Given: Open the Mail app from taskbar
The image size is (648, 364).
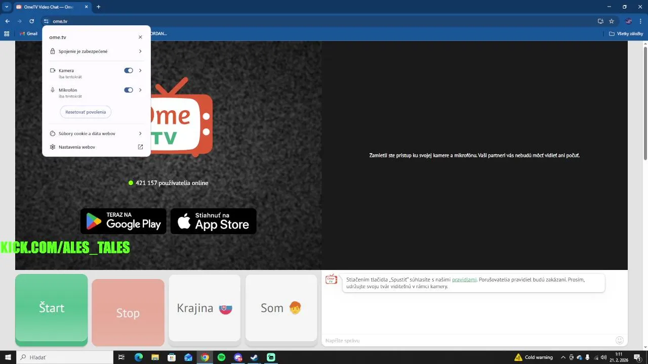Looking at the screenshot, I should (x=188, y=357).
